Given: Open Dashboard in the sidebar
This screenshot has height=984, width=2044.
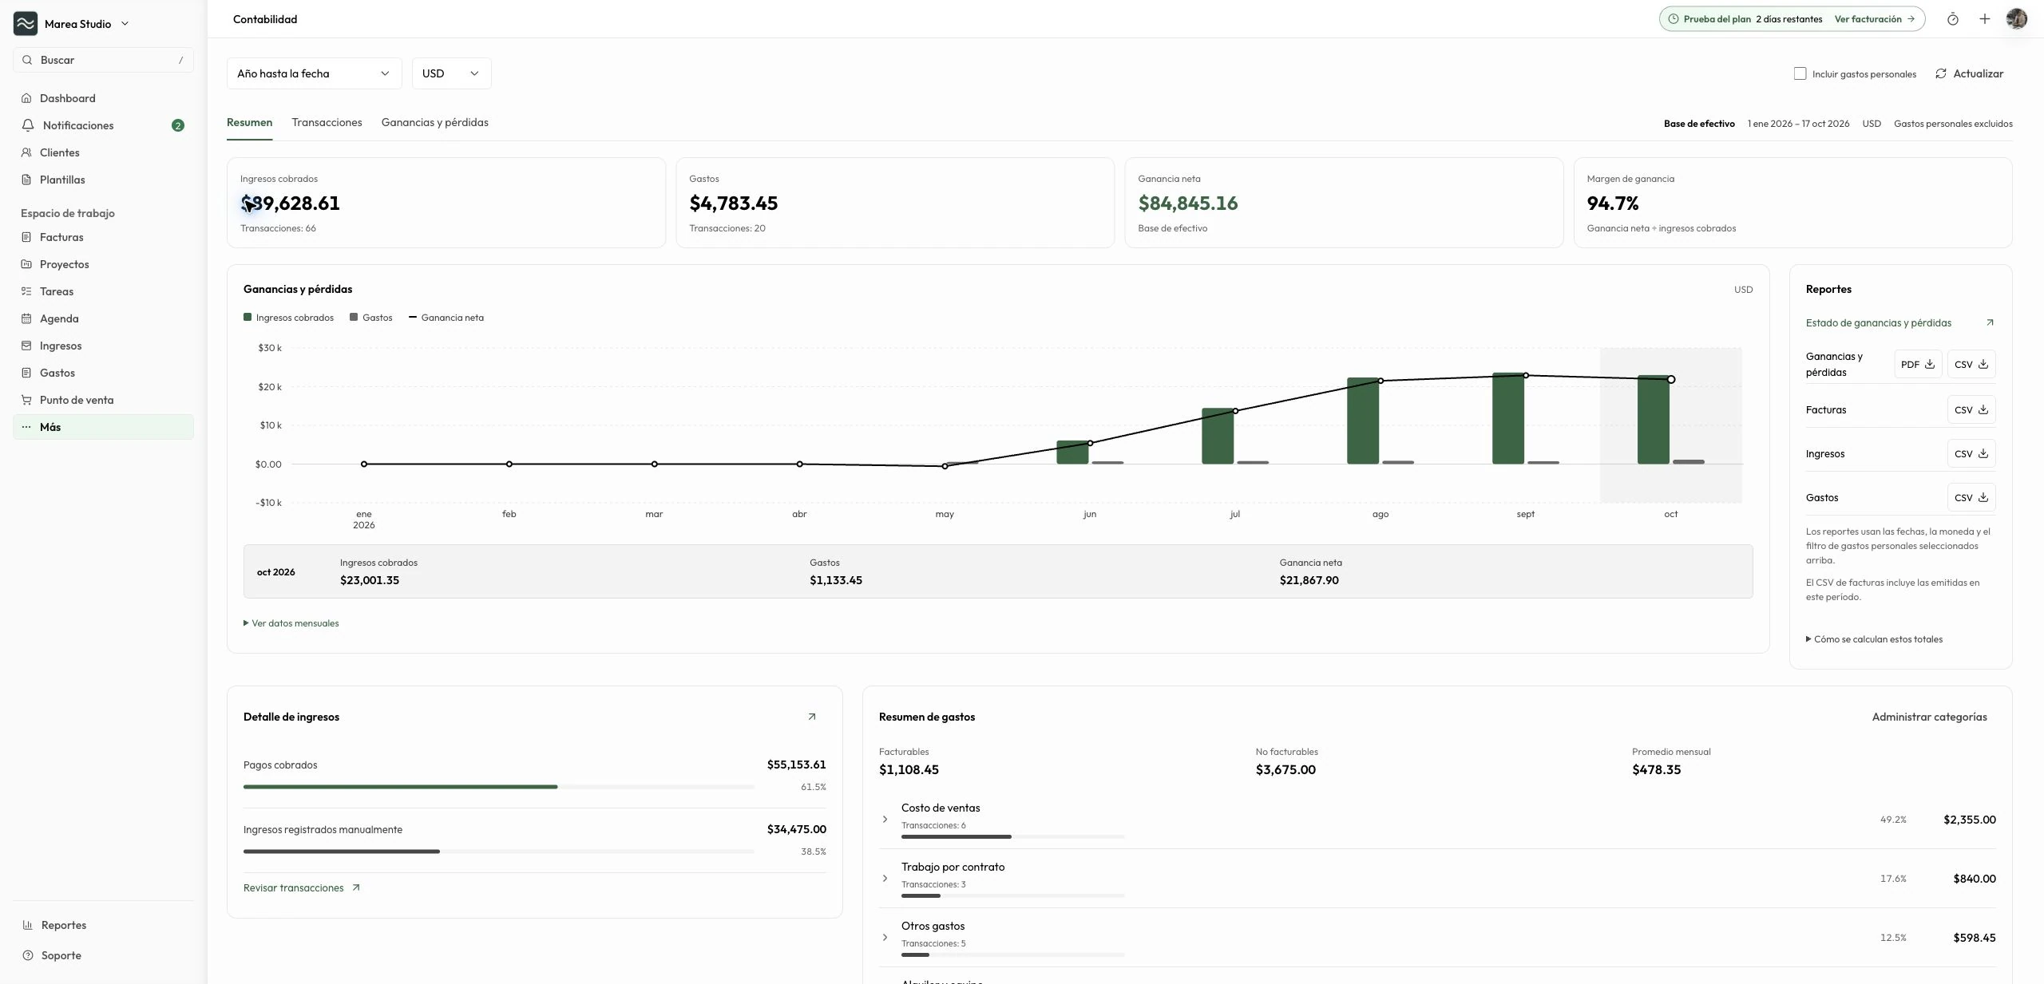Looking at the screenshot, I should tap(103, 98).
